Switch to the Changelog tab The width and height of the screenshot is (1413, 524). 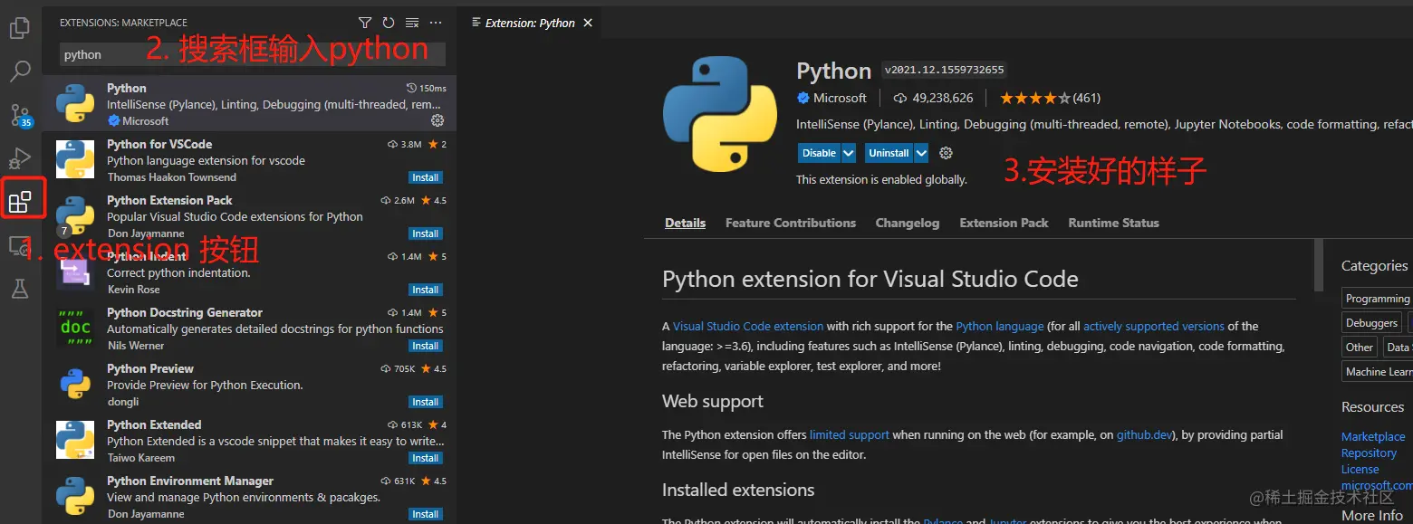tap(907, 223)
